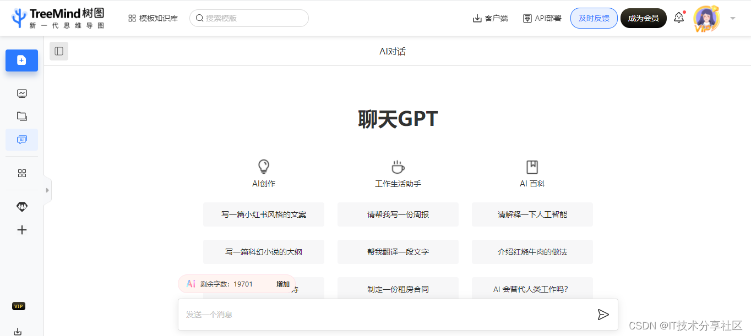Click the 工作生活助手 coffee cup icon
The image size is (751, 336).
tap(398, 167)
